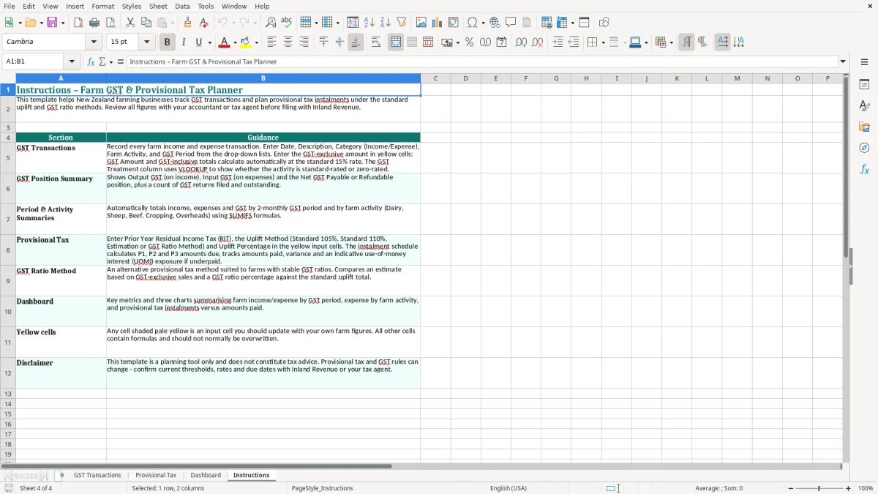The width and height of the screenshot is (878, 494).
Task: Run the spelling check icon
Action: click(x=287, y=23)
